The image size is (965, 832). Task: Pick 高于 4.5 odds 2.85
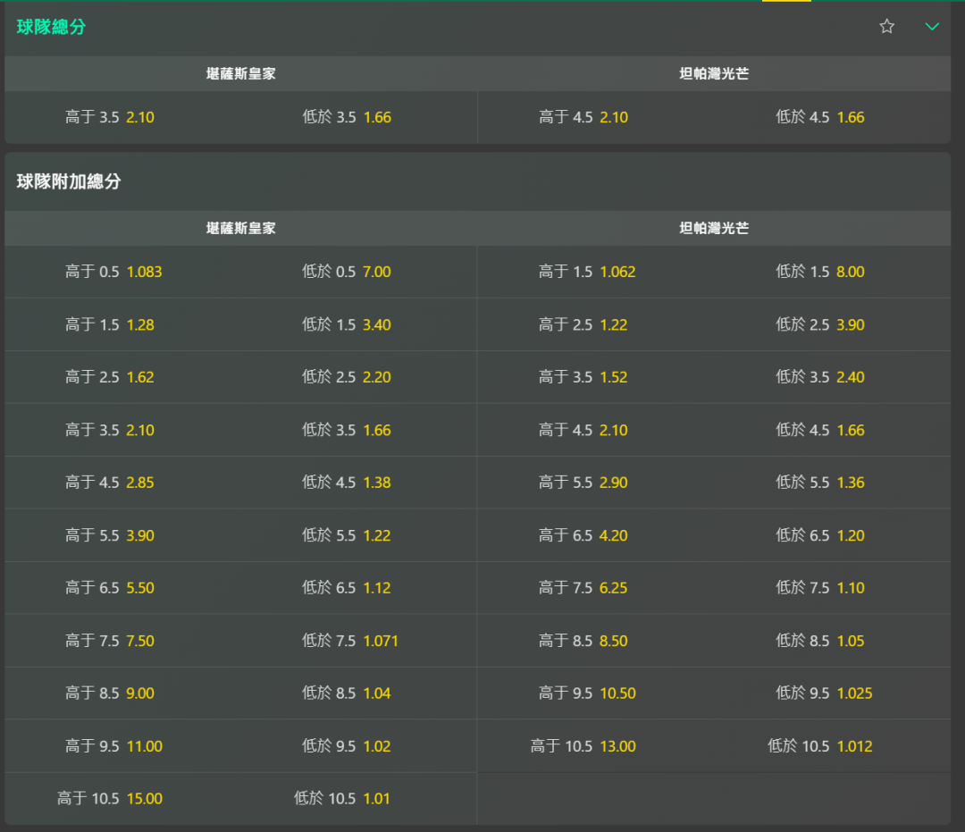click(110, 482)
